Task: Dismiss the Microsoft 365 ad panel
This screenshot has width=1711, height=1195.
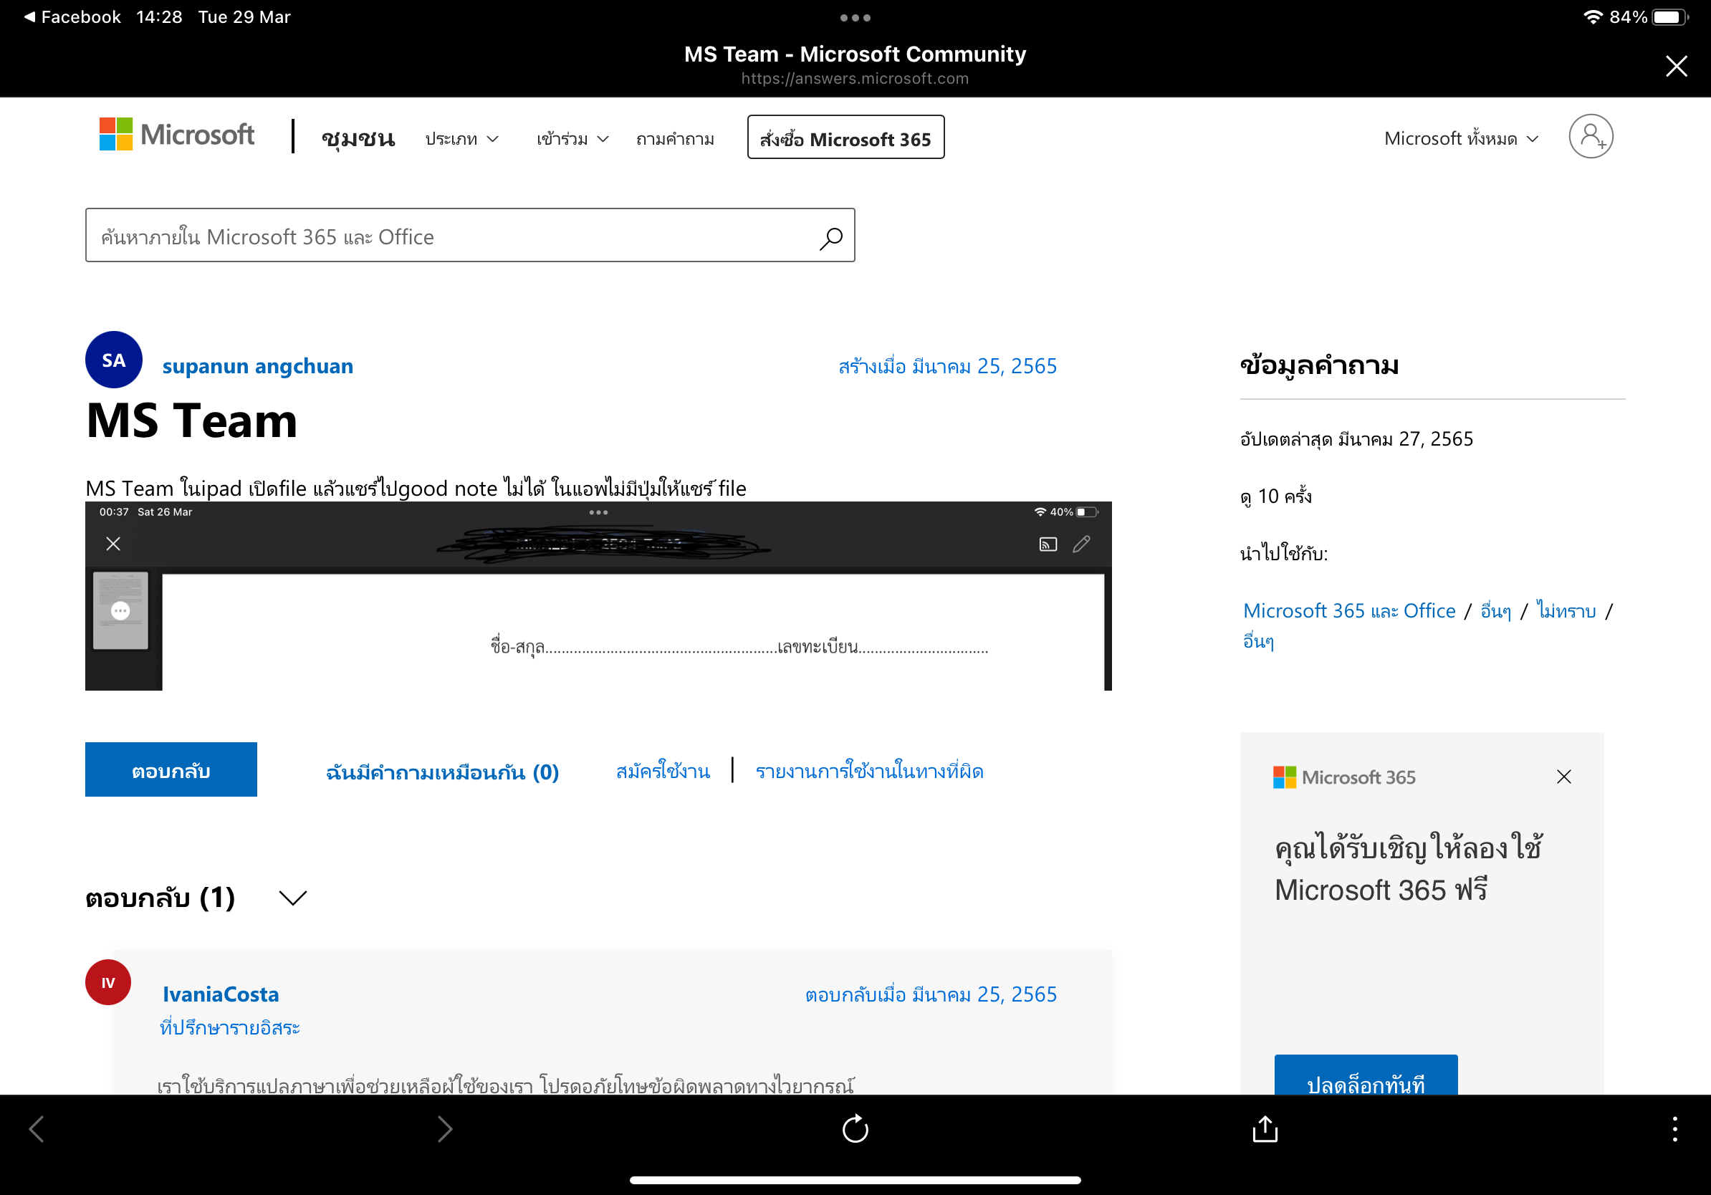Action: [x=1563, y=777]
